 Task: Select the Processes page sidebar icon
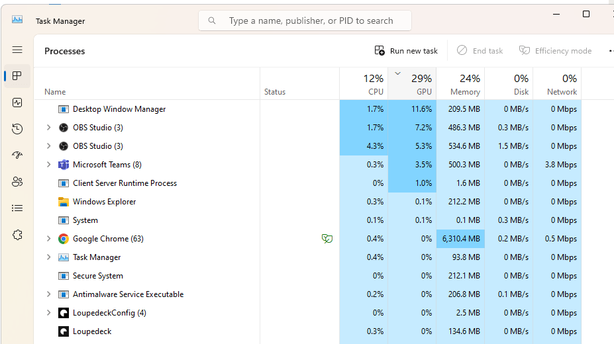[17, 76]
